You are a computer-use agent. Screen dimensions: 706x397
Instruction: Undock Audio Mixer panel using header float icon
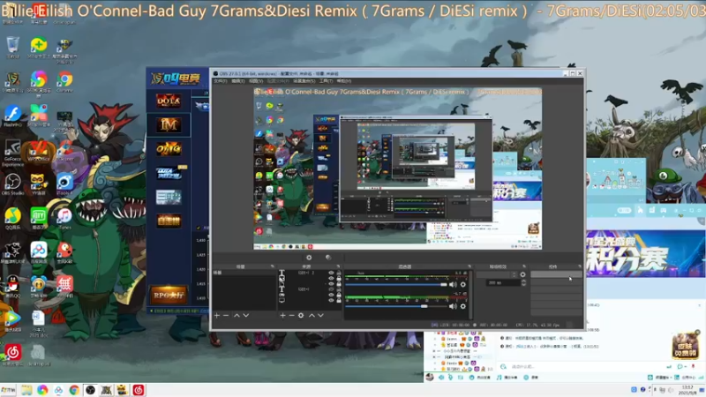click(x=469, y=266)
